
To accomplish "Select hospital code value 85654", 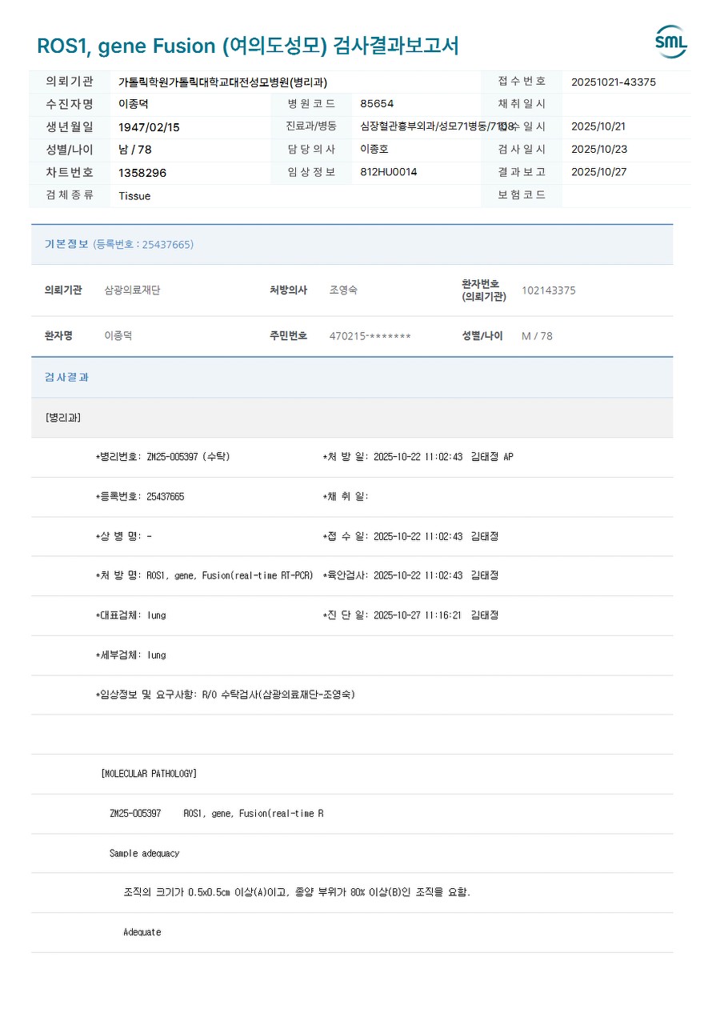I will pyautogui.click(x=377, y=104).
